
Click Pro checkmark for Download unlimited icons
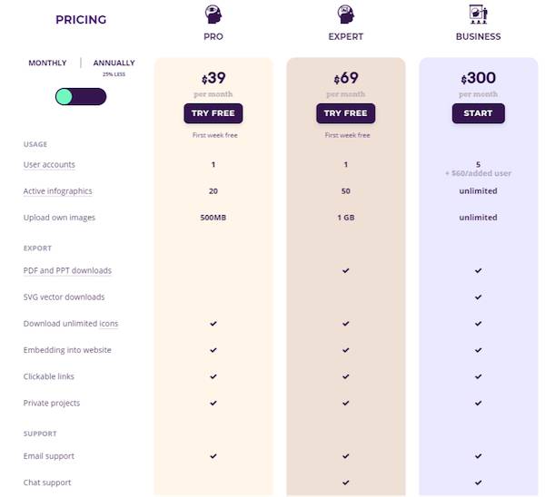[x=213, y=324]
